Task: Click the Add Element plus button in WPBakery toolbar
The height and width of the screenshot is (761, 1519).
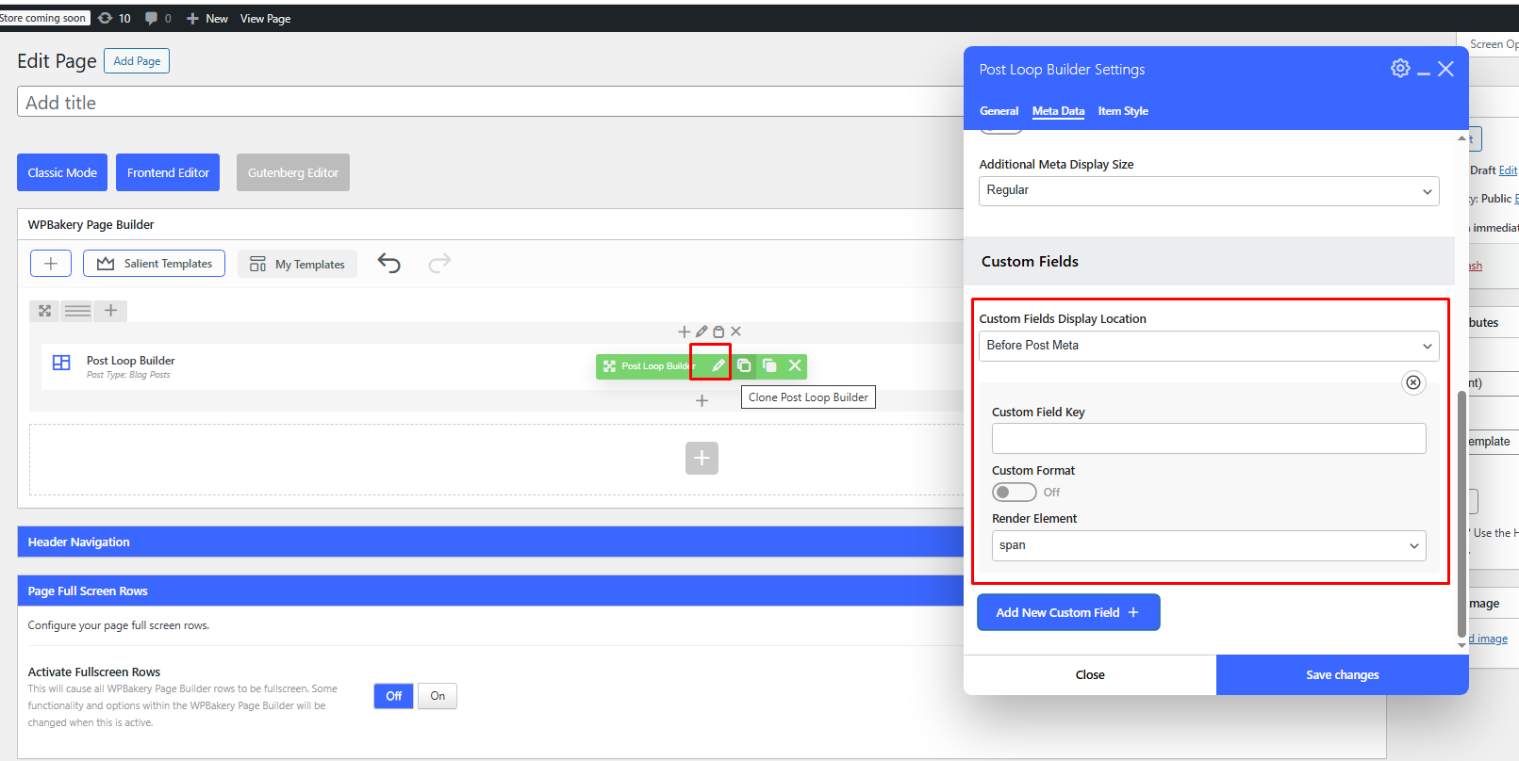Action: click(51, 264)
